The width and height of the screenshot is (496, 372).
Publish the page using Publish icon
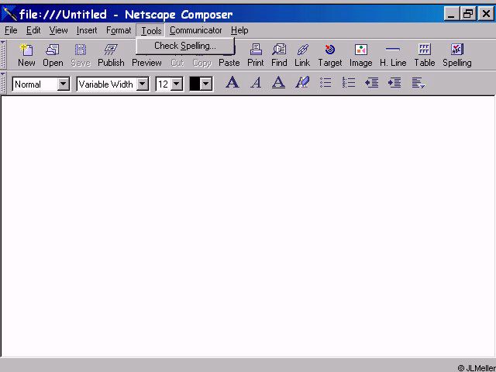(111, 55)
